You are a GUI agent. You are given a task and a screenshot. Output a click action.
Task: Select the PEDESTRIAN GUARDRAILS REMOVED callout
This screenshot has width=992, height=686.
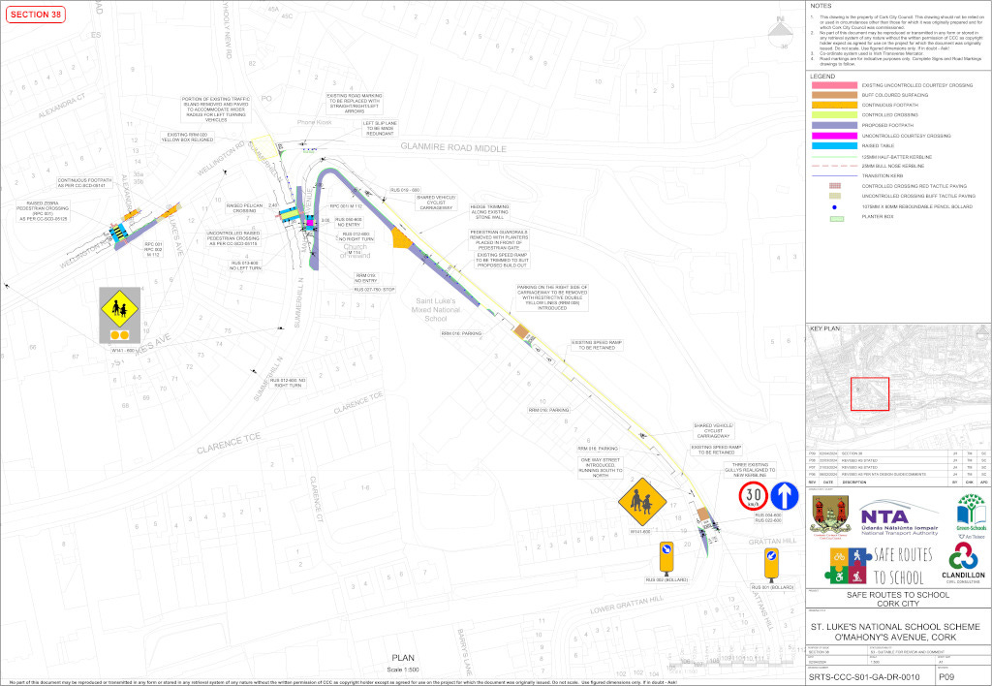coord(499,240)
